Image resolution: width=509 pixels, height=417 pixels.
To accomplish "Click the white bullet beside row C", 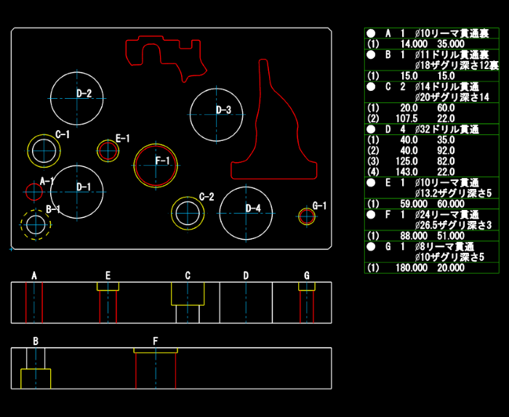I will (371, 86).
